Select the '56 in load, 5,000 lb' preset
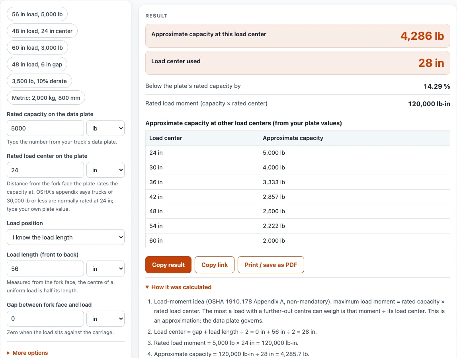The width and height of the screenshot is (457, 358). click(37, 14)
